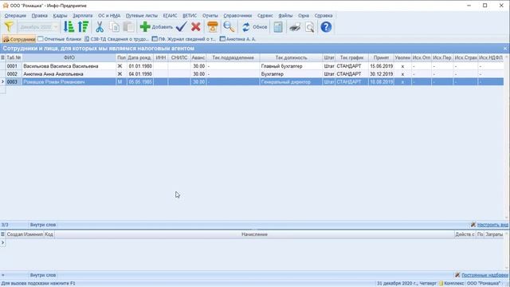This screenshot has width=510, height=287.
Task: Open the Правка menu
Action: tap(39, 16)
